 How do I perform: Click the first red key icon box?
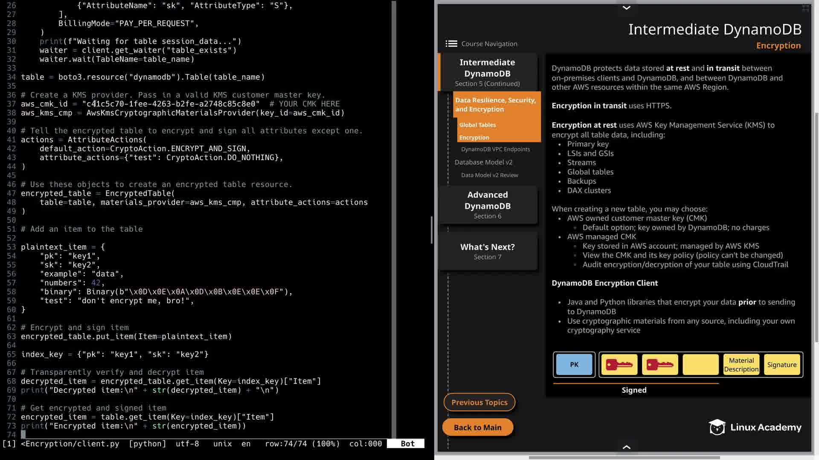pyautogui.click(x=619, y=365)
